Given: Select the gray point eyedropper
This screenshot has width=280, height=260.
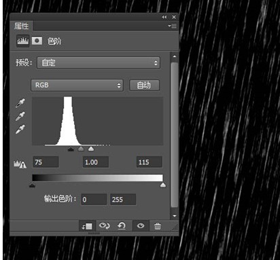Looking at the screenshot, I should click(x=20, y=116).
